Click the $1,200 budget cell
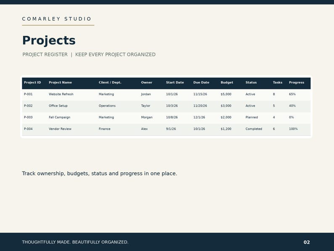 226,129
